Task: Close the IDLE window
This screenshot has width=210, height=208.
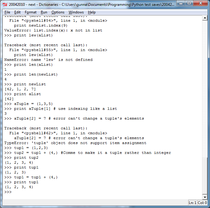Action: pyautogui.click(x=200, y=3)
